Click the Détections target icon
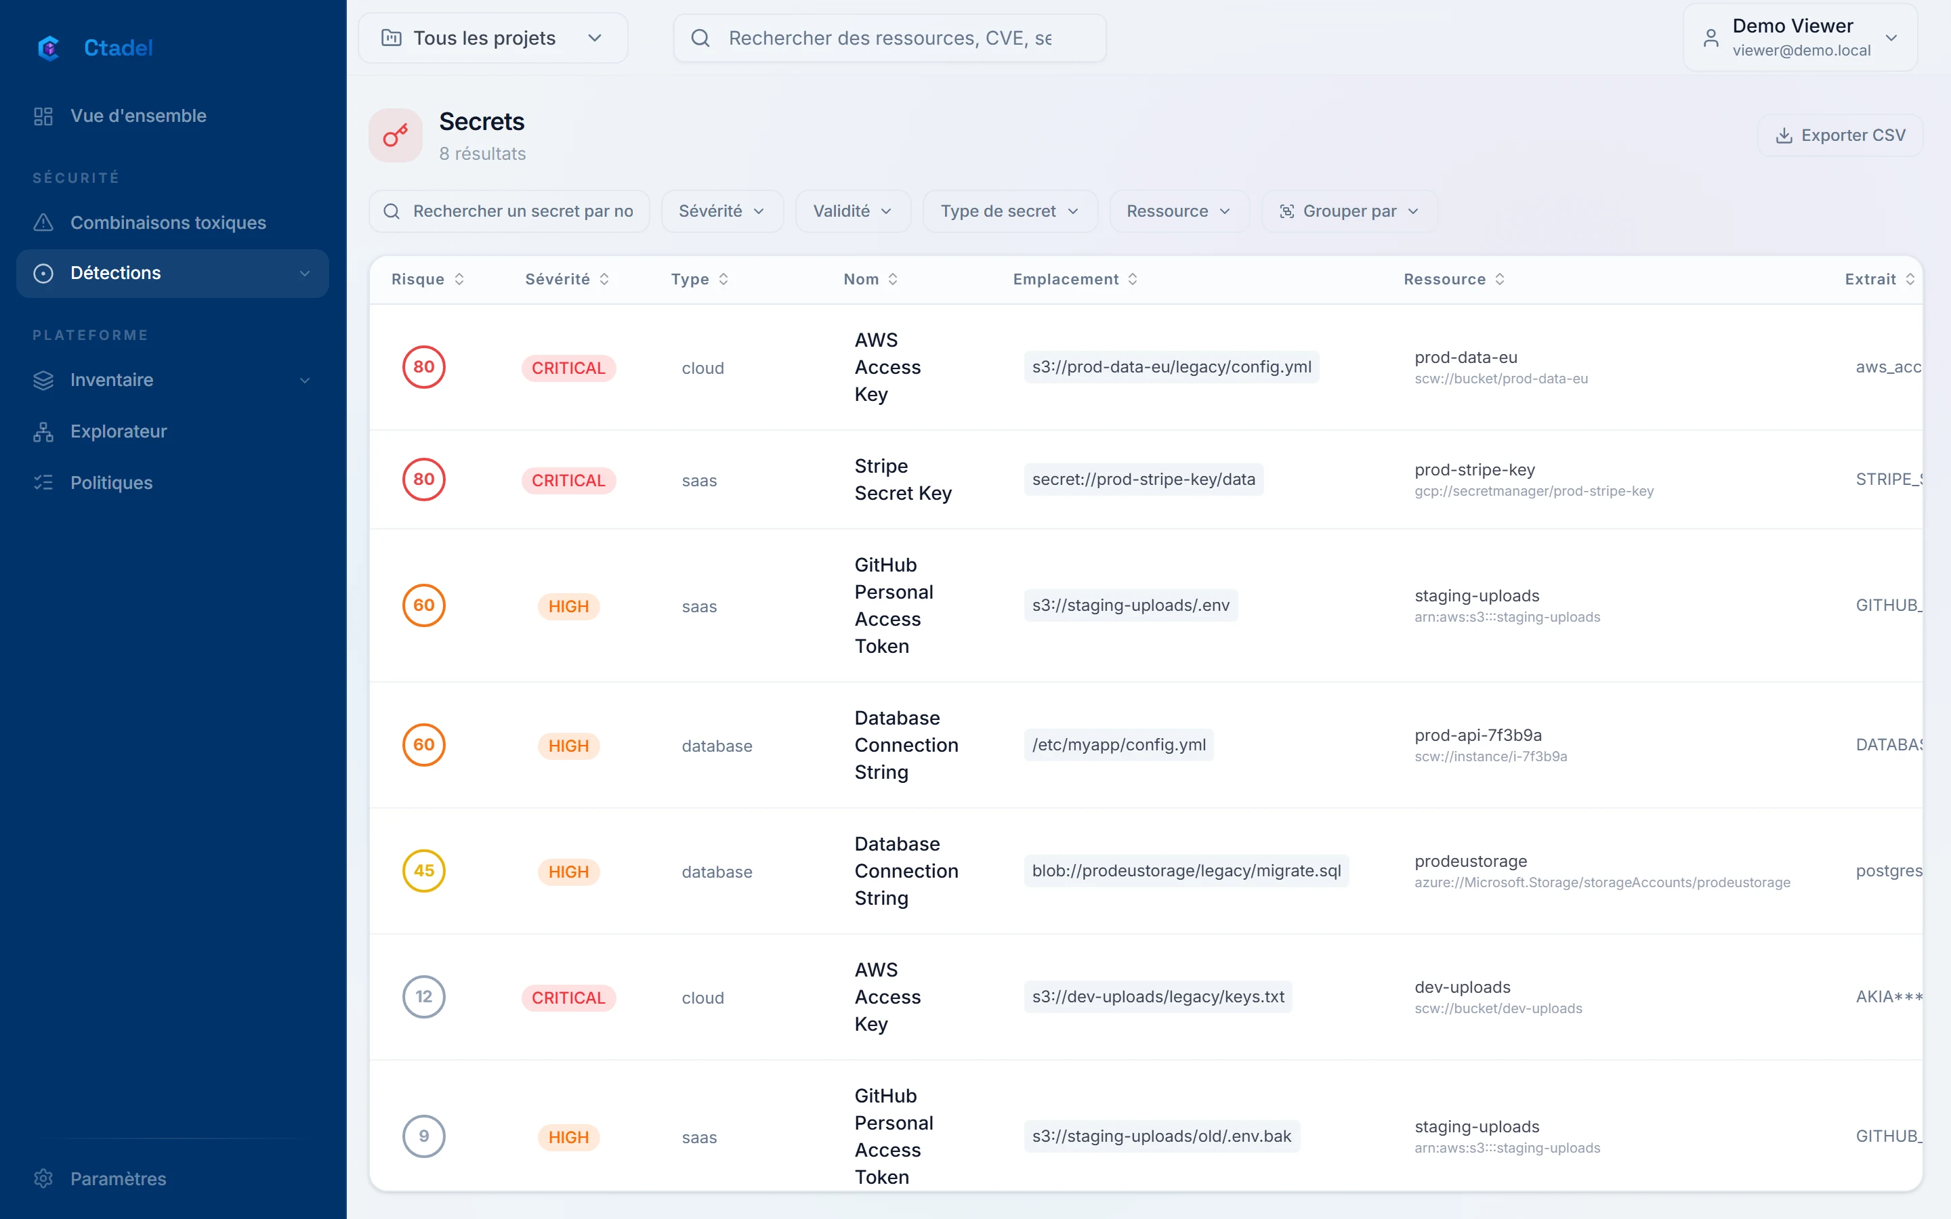The width and height of the screenshot is (1951, 1219). point(43,274)
